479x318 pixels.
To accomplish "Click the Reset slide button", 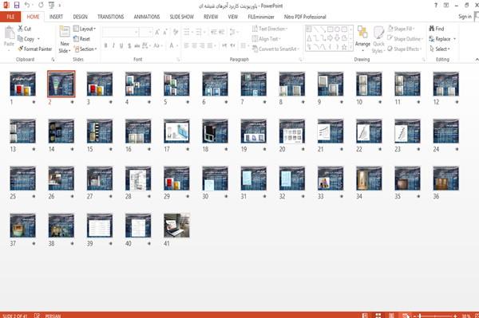I will click(81, 39).
